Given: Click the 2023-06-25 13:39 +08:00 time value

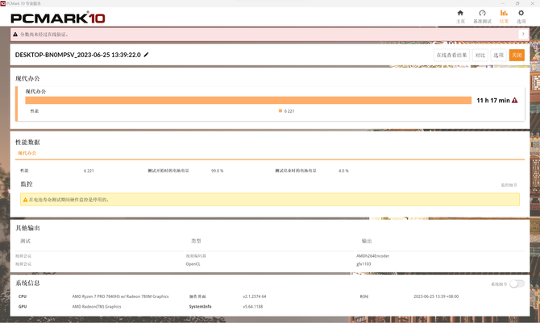Looking at the screenshot, I should pos(436,296).
